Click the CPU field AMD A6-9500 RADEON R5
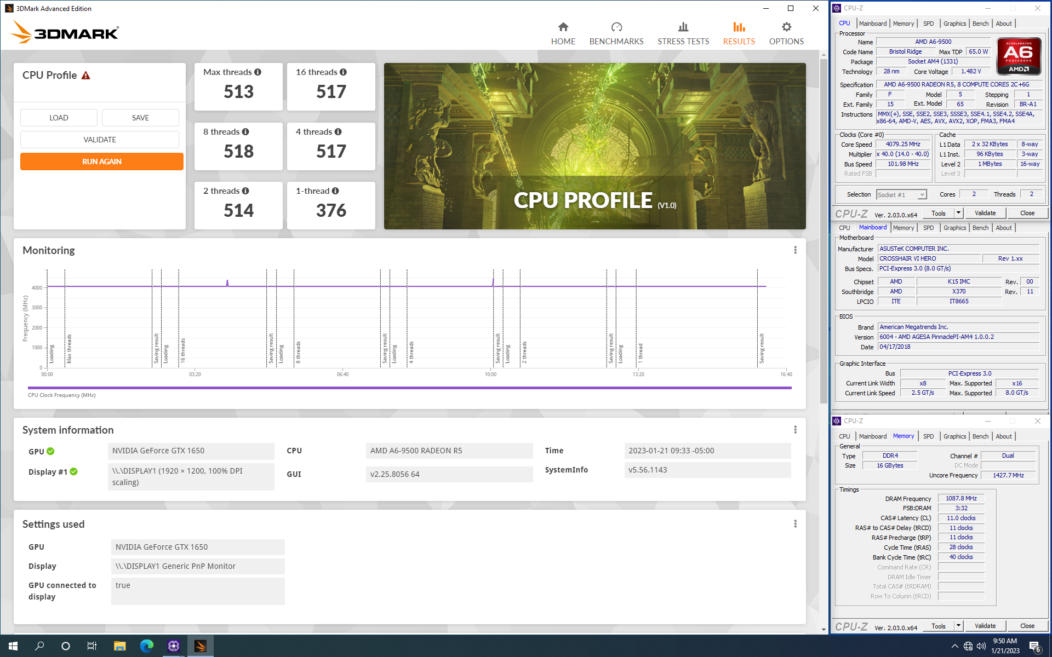This screenshot has height=657, width=1052. pos(449,451)
